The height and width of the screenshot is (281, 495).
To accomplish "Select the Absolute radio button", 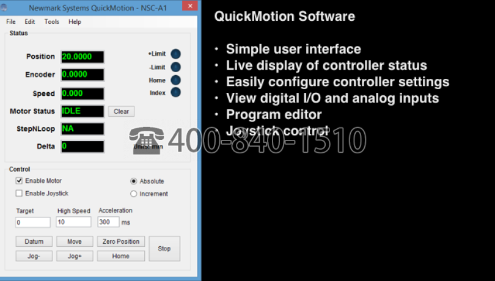I will (x=134, y=181).
